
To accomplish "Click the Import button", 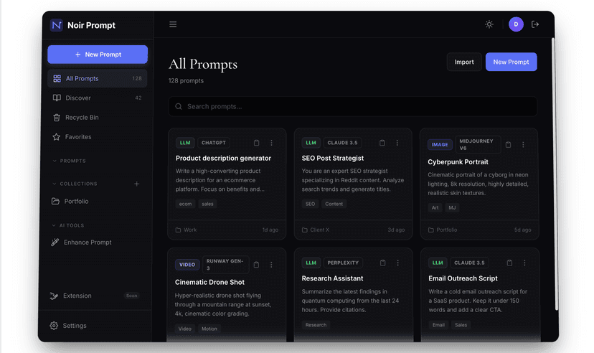I will (x=464, y=62).
